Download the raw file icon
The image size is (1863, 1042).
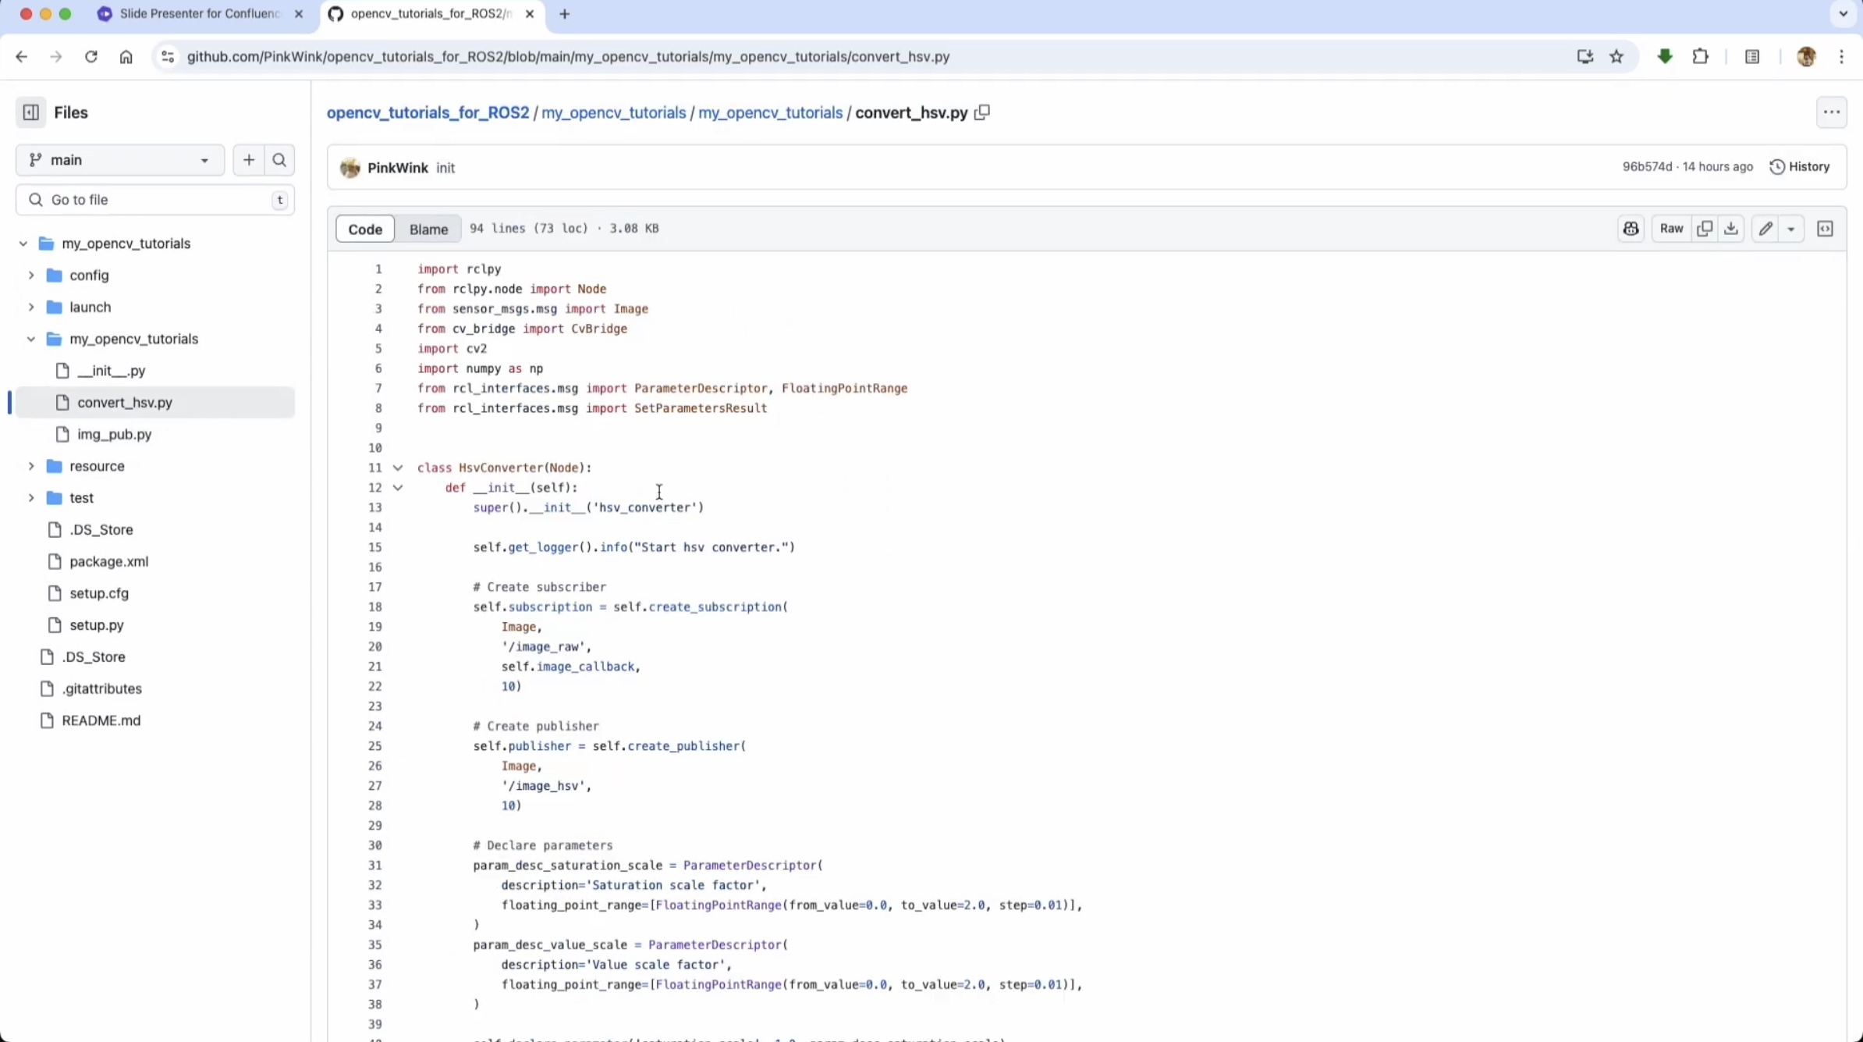click(x=1731, y=229)
